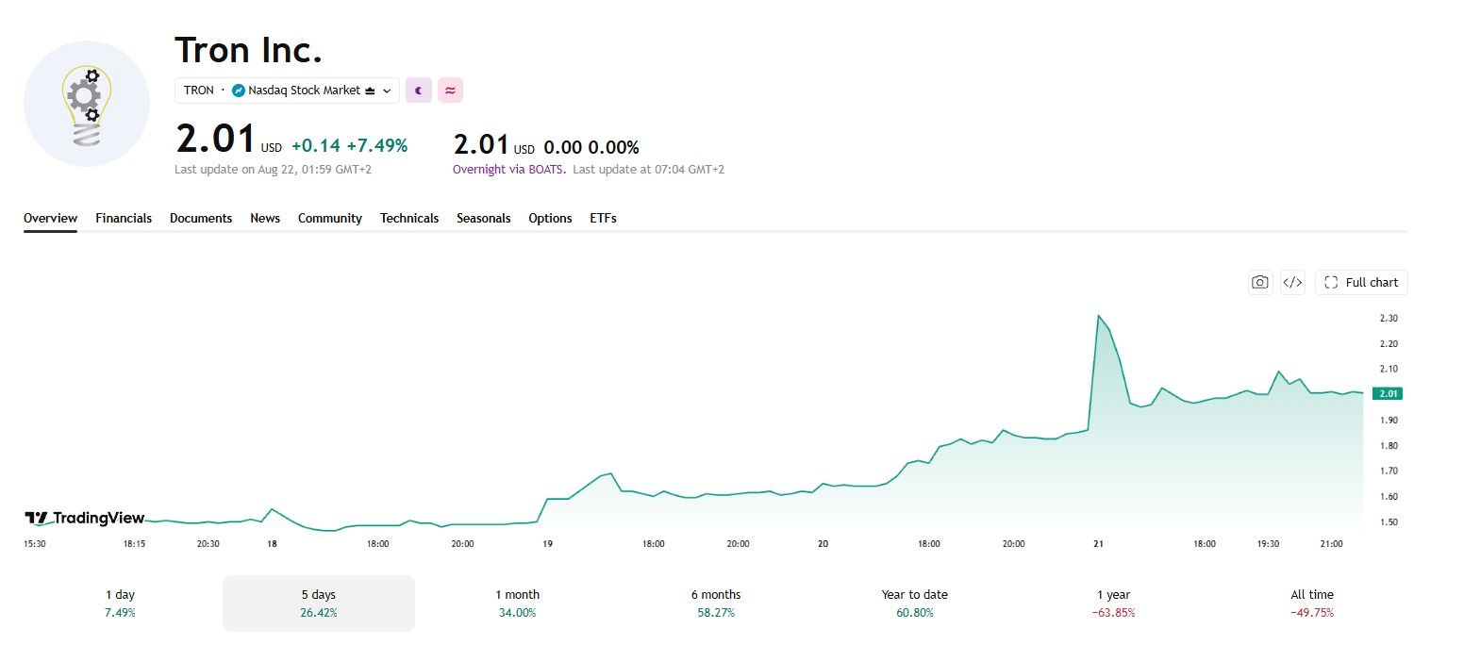Click the Nasdaq exchange logo icon
1464x645 pixels.
(x=239, y=91)
